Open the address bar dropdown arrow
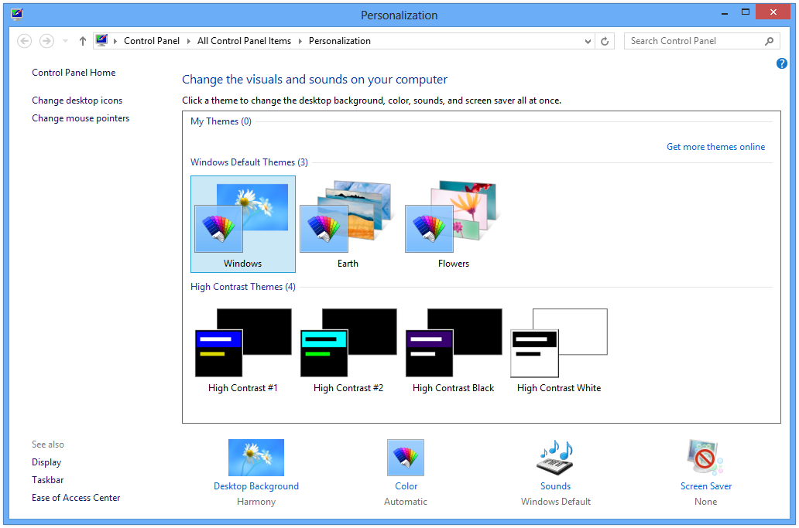The height and width of the screenshot is (528, 799). coord(587,41)
